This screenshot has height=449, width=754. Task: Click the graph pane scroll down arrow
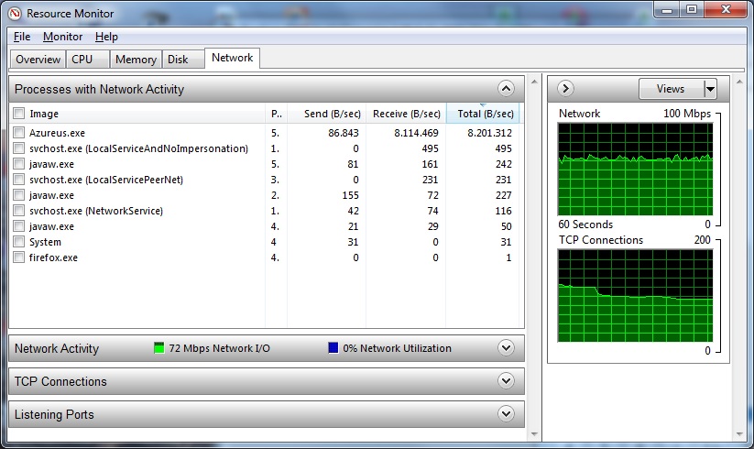[x=739, y=434]
